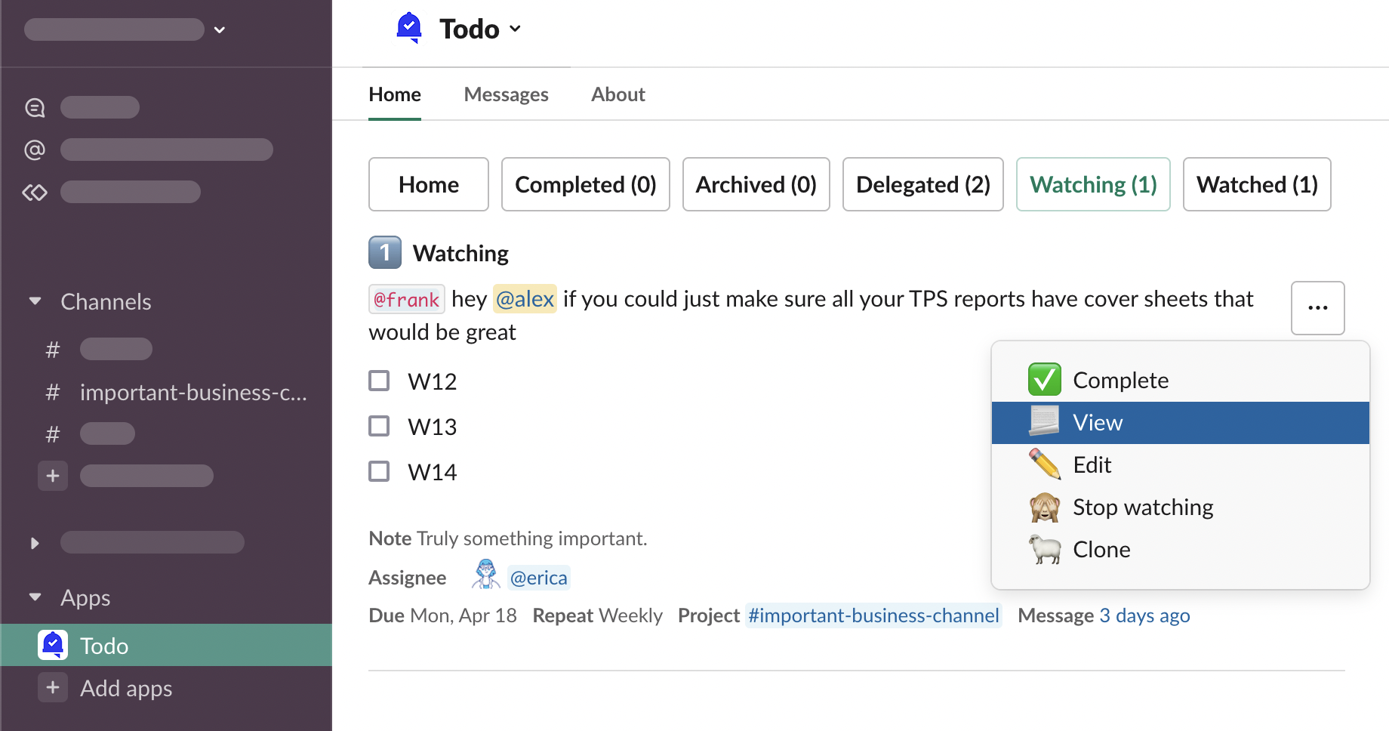This screenshot has width=1389, height=731.
Task: Click the plus icon beside Add apps
Action: click(x=53, y=688)
